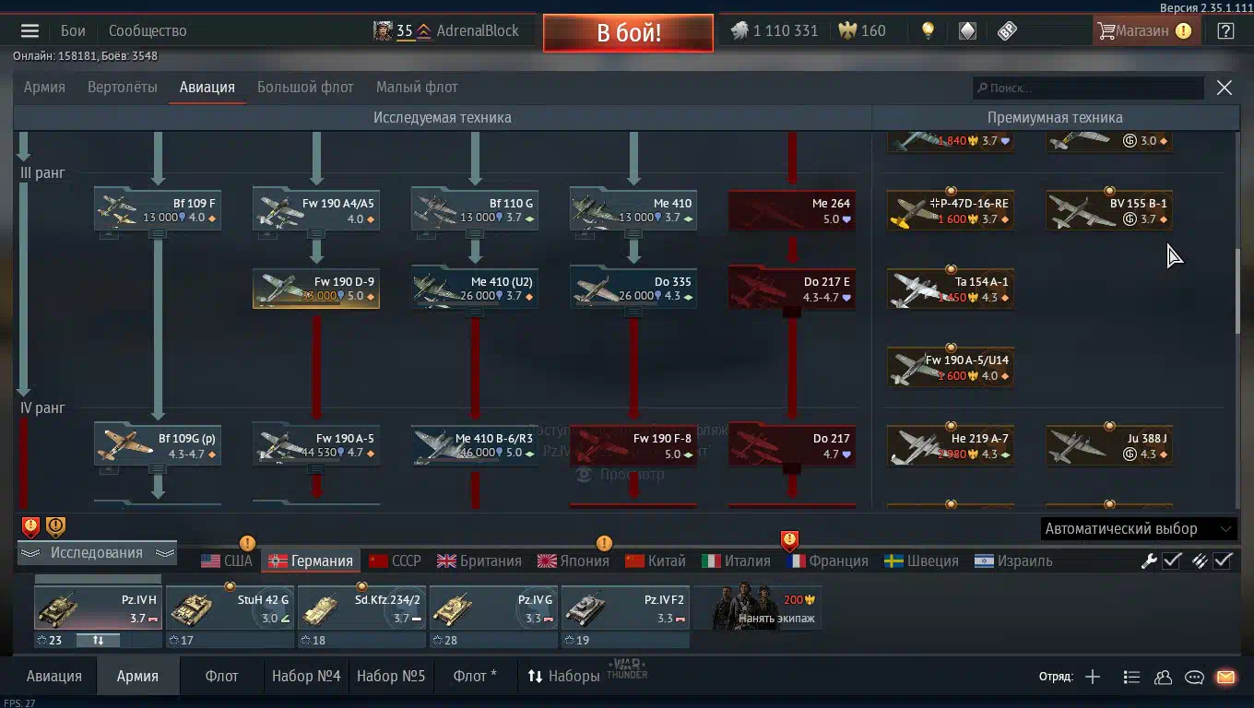The width and height of the screenshot is (1254, 708).
Task: Click the player rank avatar icon
Action: (x=383, y=30)
